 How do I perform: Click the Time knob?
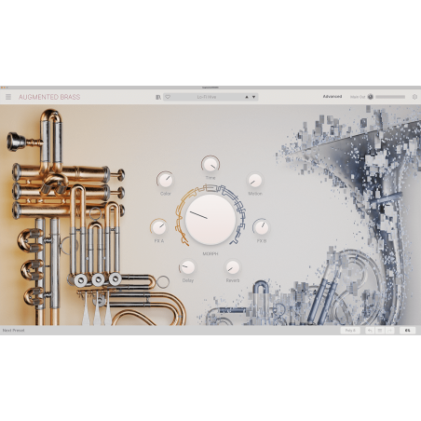pyautogui.click(x=210, y=165)
